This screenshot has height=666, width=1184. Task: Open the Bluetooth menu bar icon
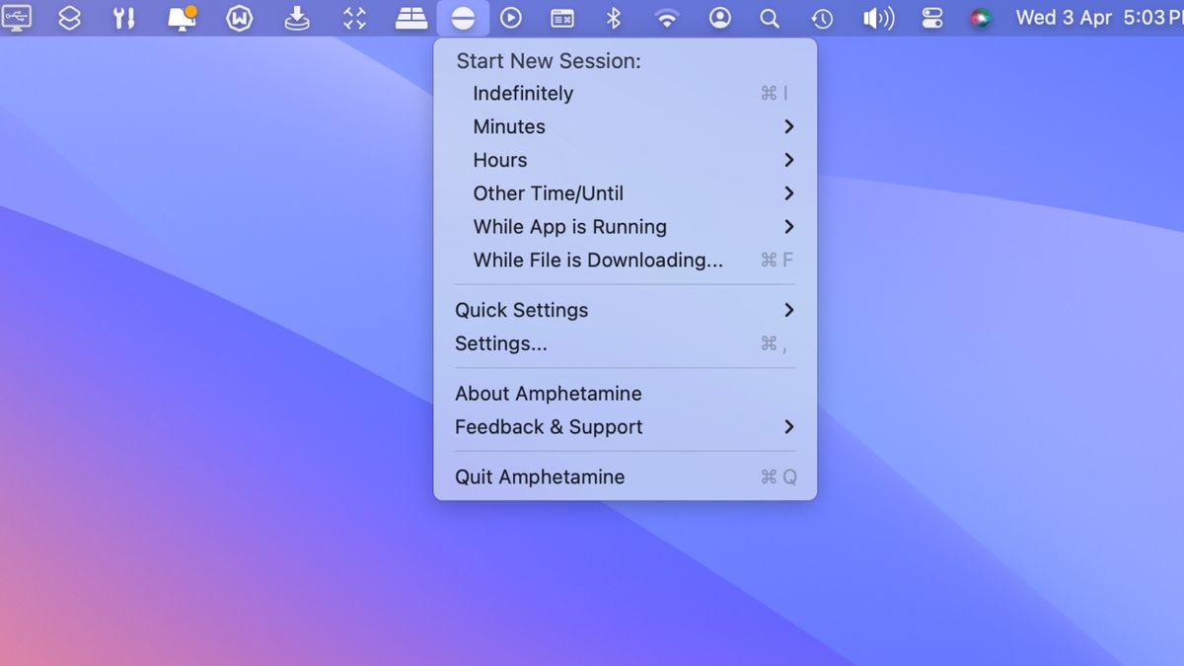[x=614, y=18]
